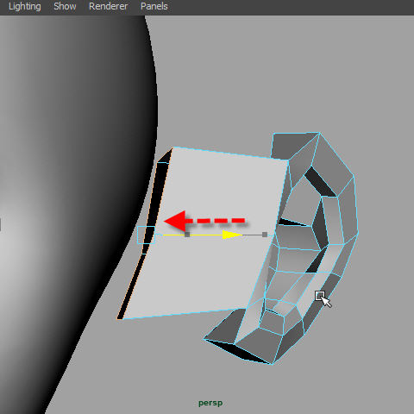Open the Show menu
The width and height of the screenshot is (414, 414).
coord(65,6)
